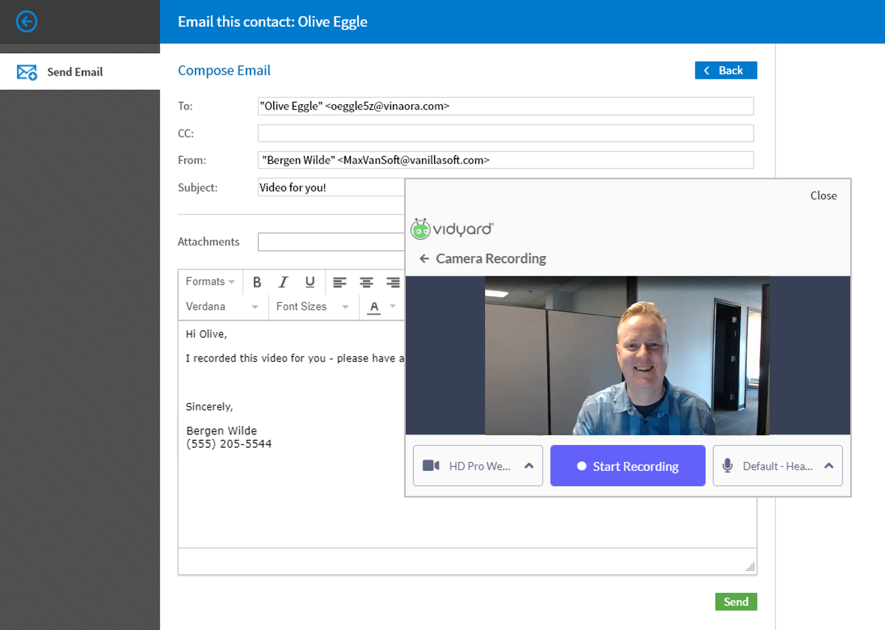Click into the From address field
Screen dimensions: 885x630
pos(505,160)
